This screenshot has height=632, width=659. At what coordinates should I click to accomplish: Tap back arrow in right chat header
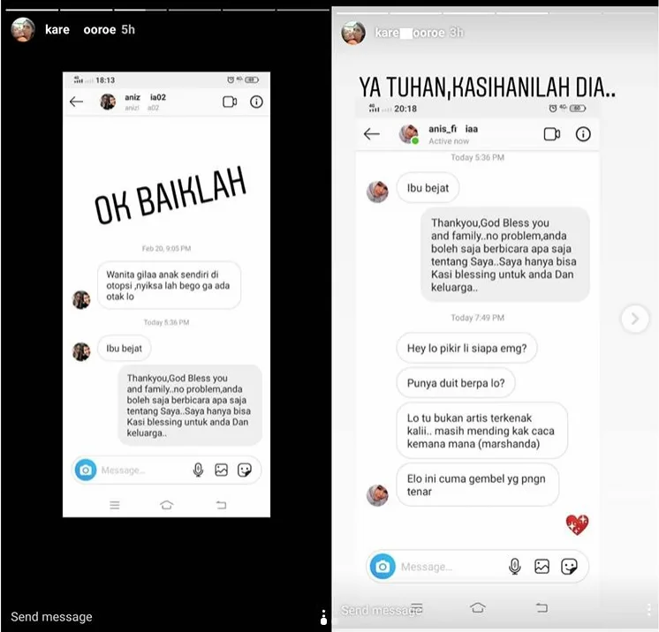(x=372, y=134)
